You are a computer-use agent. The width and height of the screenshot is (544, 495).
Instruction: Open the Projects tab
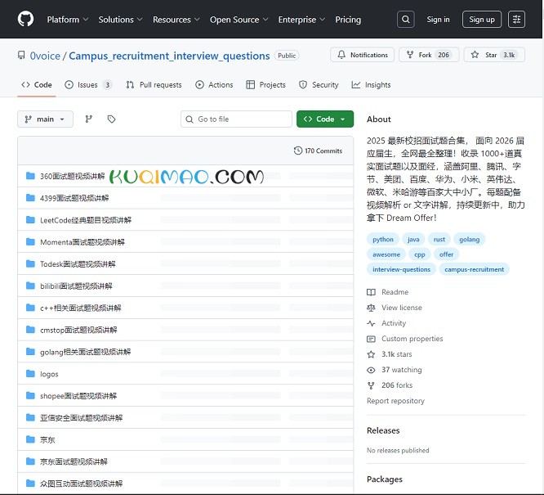click(x=265, y=85)
